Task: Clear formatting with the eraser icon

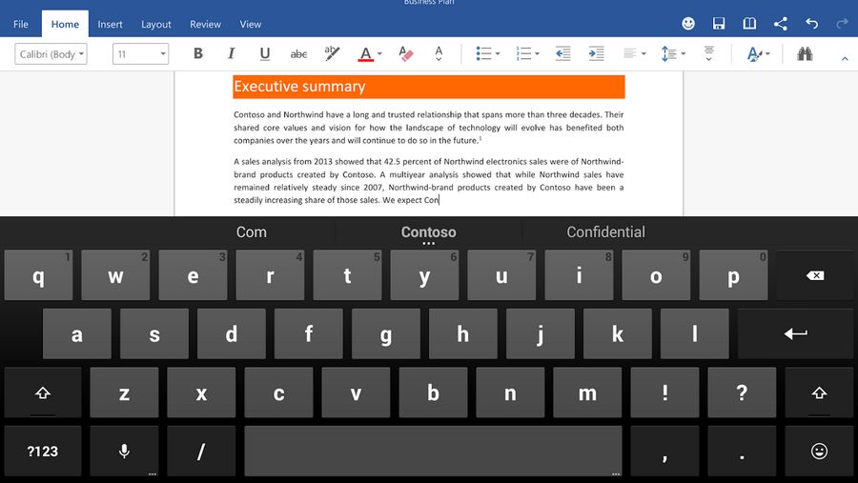Action: pyautogui.click(x=405, y=53)
